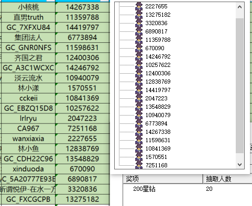Click spreadsheet cell 林小漾

point(28,88)
